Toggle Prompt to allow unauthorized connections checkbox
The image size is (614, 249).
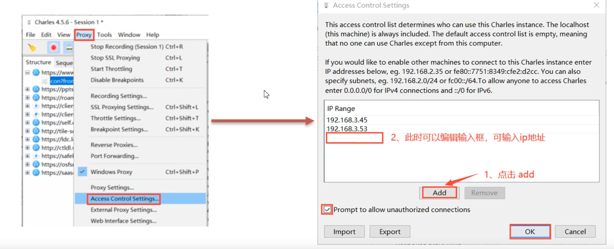coord(327,210)
